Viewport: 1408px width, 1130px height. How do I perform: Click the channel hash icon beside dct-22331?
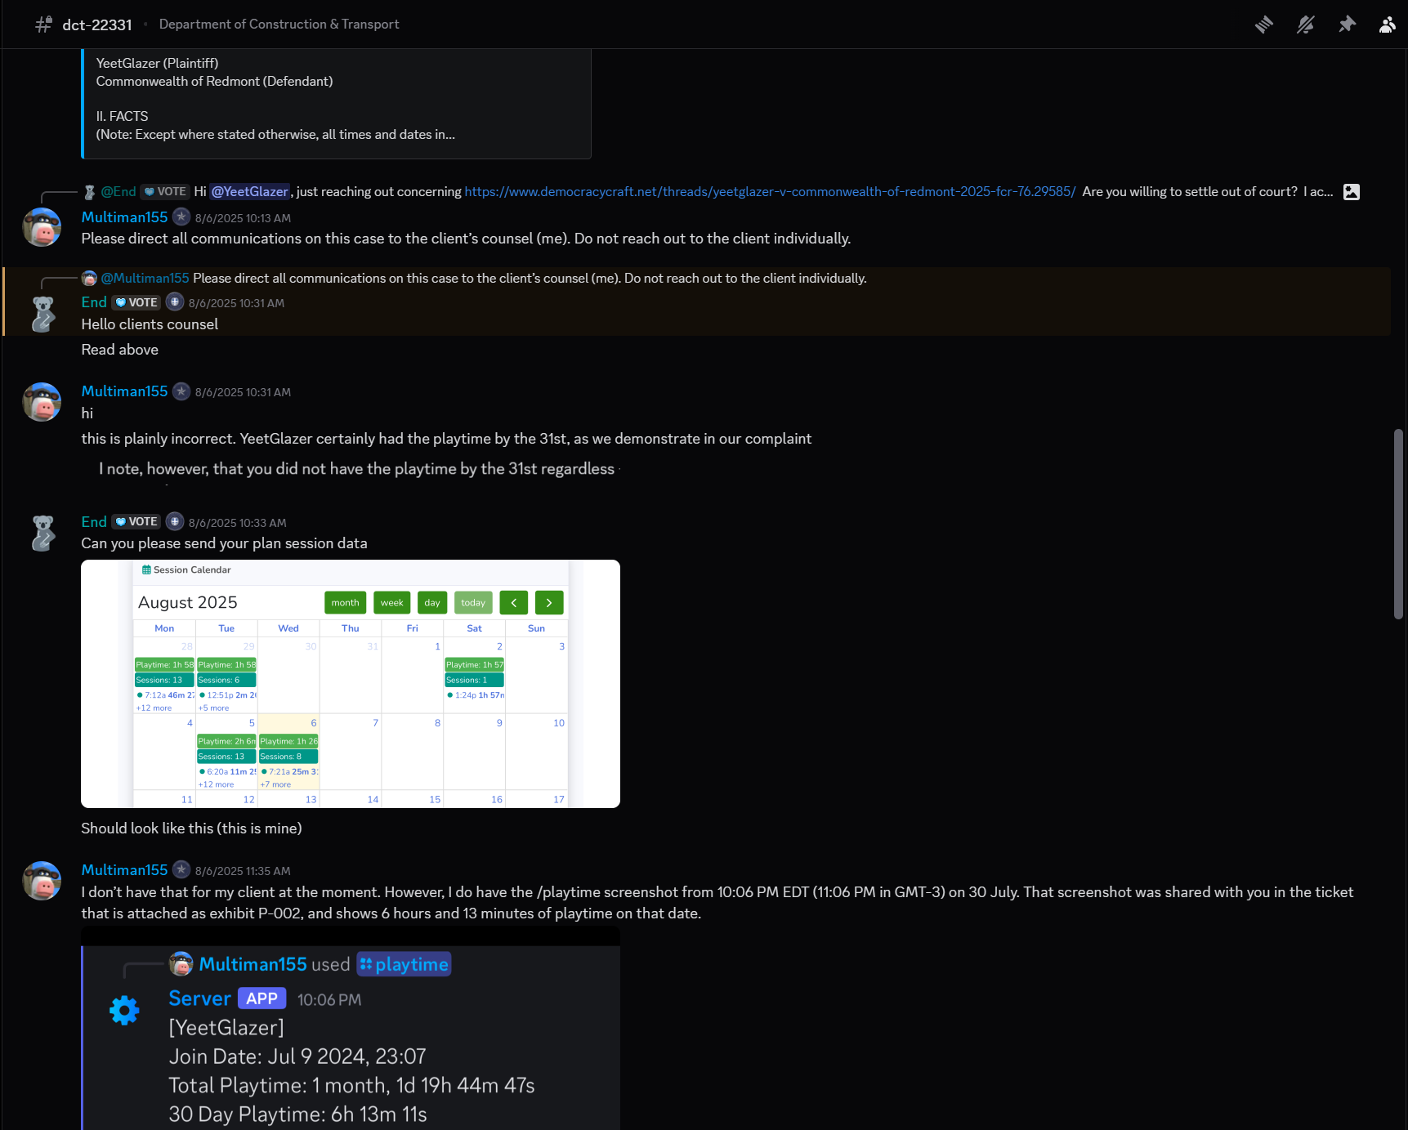tap(43, 25)
